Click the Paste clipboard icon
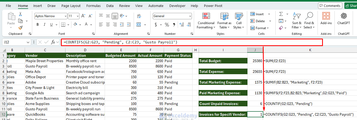This screenshot has width=357, height=120. (x=11, y=17)
